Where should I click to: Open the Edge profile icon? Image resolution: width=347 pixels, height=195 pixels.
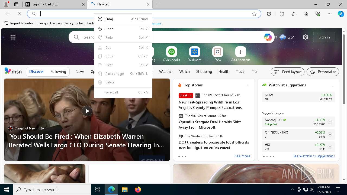click(x=6, y=4)
